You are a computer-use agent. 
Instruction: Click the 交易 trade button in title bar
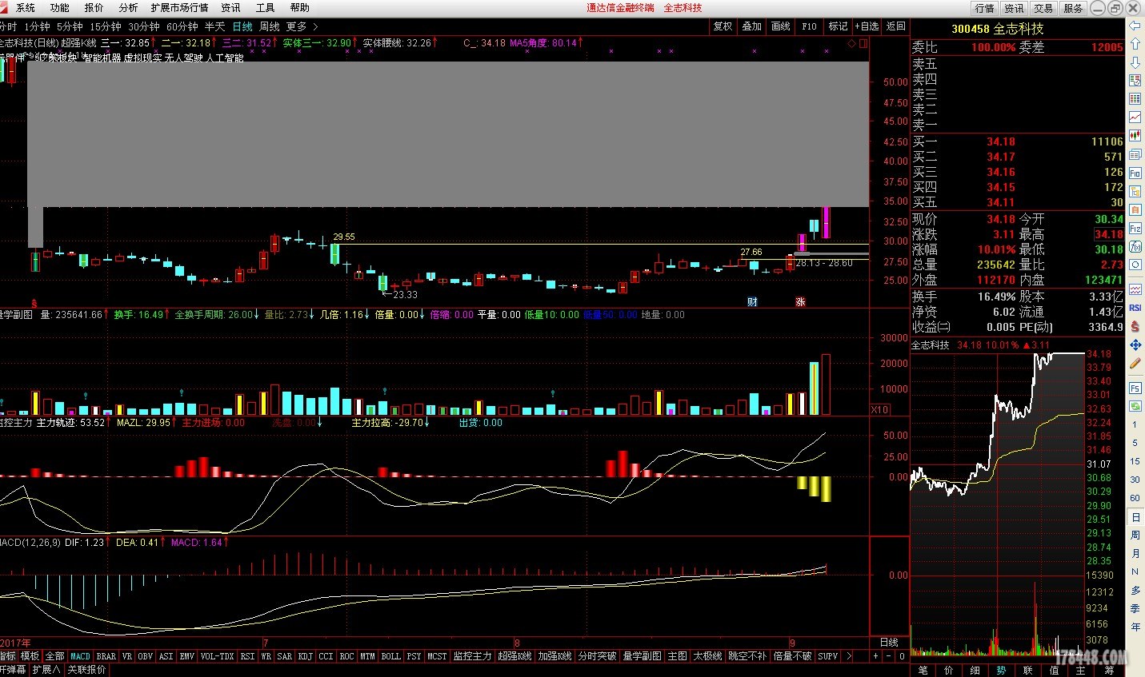pos(1043,8)
